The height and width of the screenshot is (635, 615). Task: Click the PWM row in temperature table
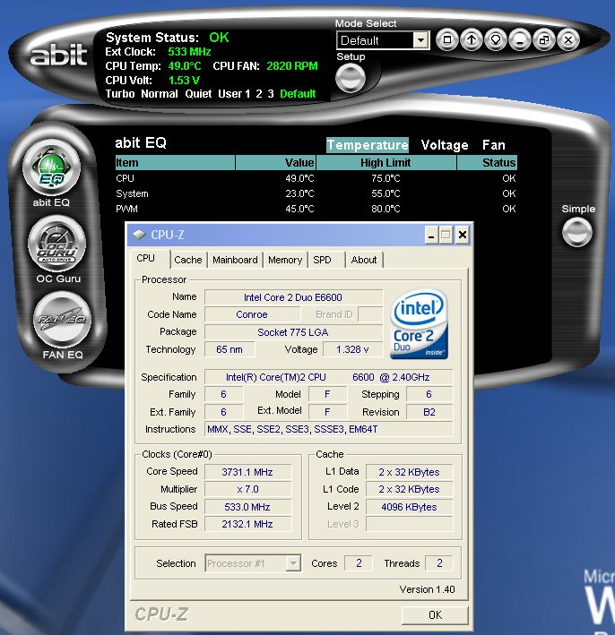point(316,209)
